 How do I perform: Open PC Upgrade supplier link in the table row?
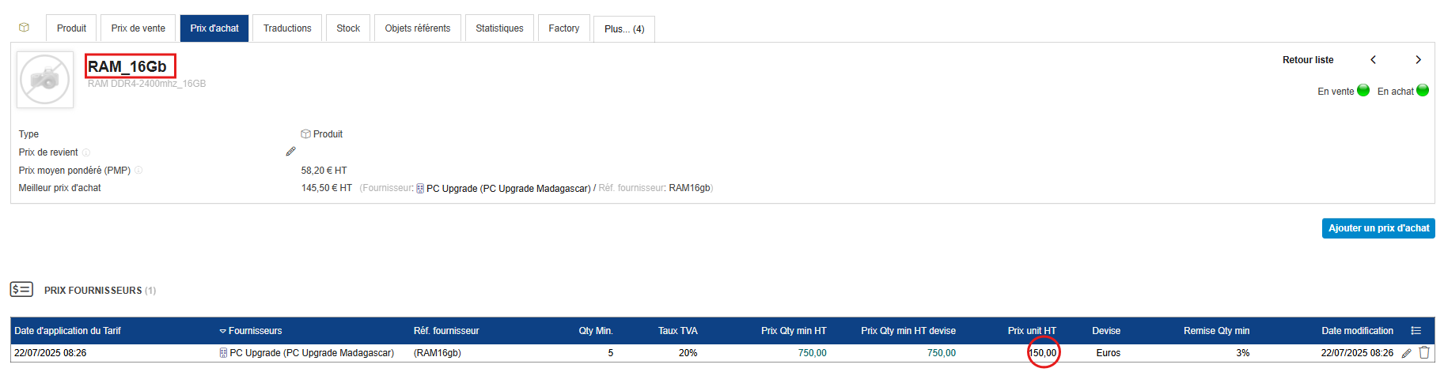click(311, 353)
